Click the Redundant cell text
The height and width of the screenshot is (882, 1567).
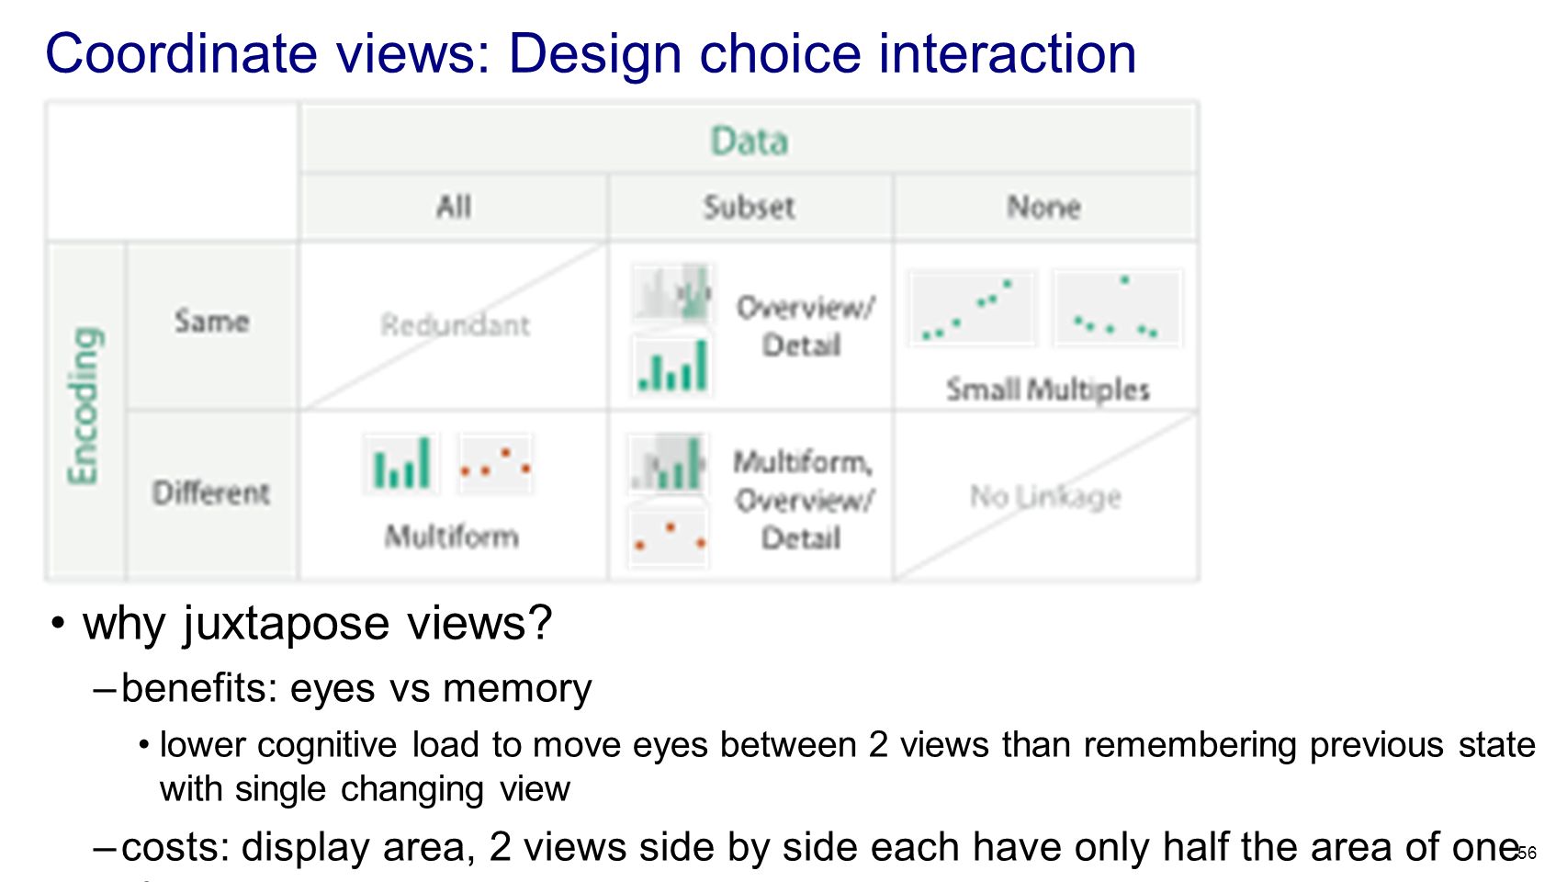[456, 325]
